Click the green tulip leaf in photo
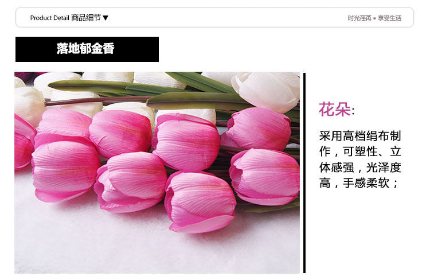This screenshot has width=430, height=276. (x=196, y=100)
